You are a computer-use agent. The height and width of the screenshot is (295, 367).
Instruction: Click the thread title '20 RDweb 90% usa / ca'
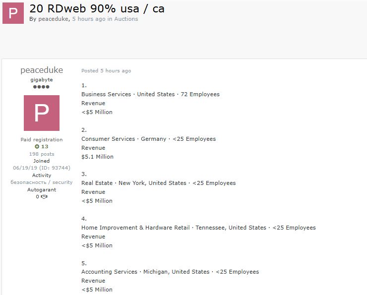[x=97, y=8]
